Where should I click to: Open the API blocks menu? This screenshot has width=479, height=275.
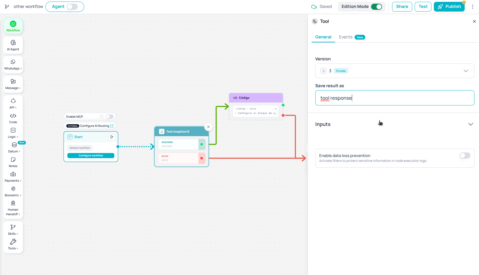[13, 103]
